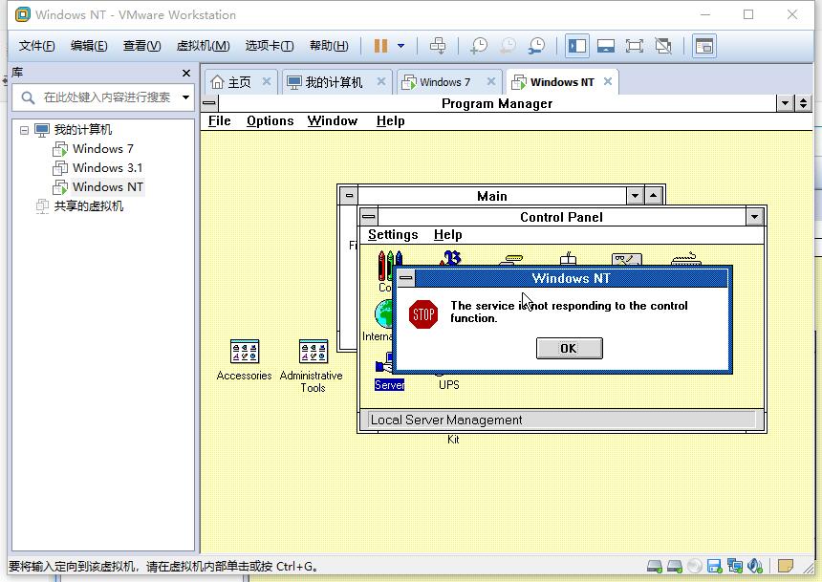Close the Windows 7 tab
Viewport: 822px width, 582px height.
[x=491, y=82]
